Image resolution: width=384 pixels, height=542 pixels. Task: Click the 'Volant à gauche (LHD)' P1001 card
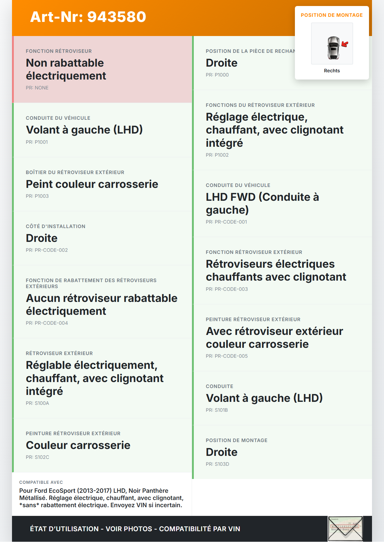coord(102,130)
